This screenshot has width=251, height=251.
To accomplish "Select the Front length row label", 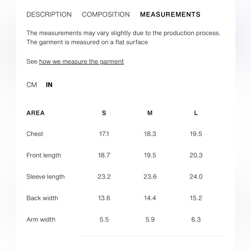I will (x=44, y=155).
